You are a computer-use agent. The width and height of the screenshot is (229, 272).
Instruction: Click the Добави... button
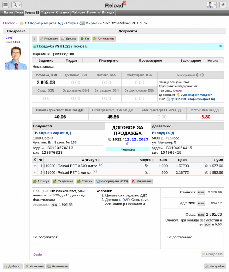13,266
